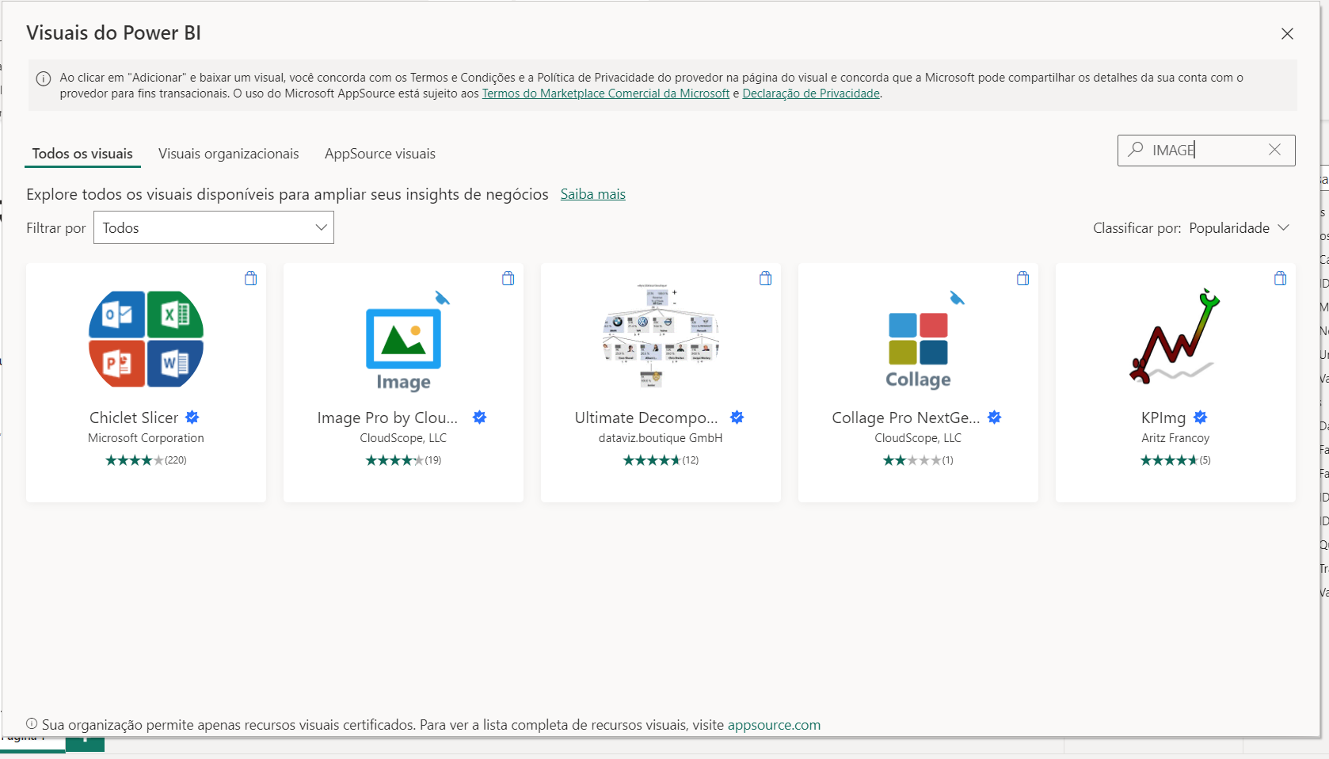Click the certified badge next to Ultimate Decomposition
The image size is (1329, 759).
[737, 417]
